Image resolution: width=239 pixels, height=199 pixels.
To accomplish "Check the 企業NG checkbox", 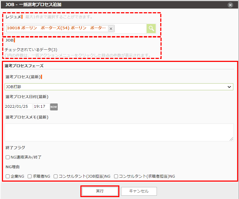I will pyautogui.click(x=8, y=176).
